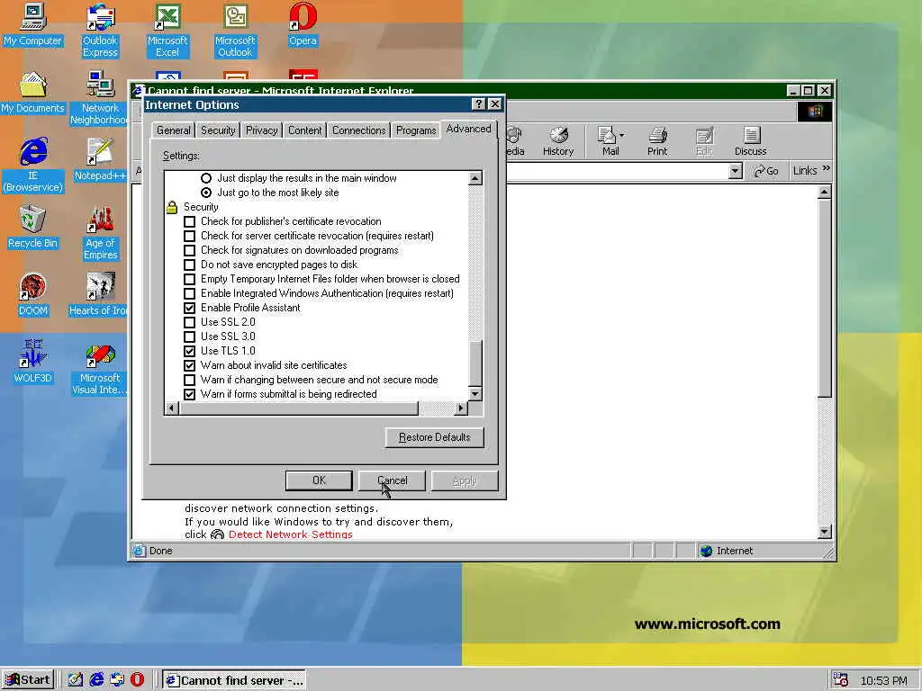Viewport: 922px width, 691px height.
Task: Open the Start menu
Action: [x=28, y=680]
